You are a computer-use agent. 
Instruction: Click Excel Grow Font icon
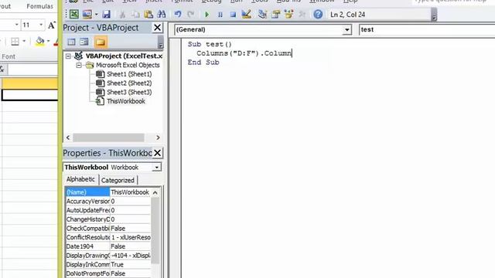coord(52,25)
